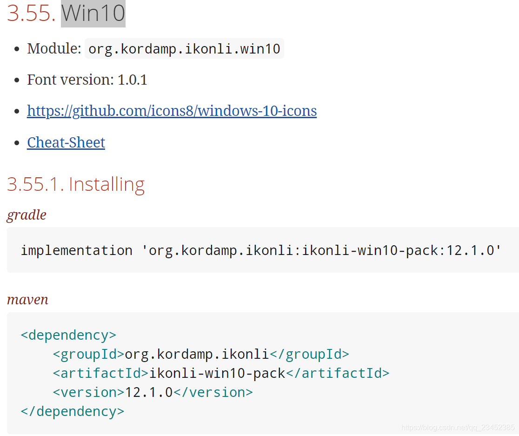Click the '3.55.1. Installing' heading

[76, 185]
